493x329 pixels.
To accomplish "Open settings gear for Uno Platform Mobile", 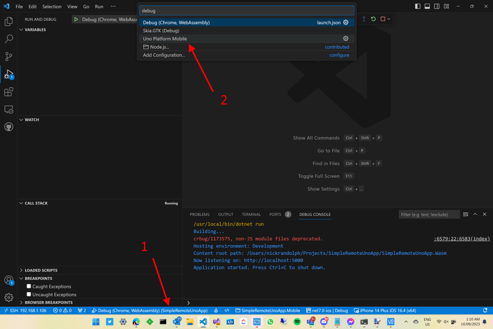I will [x=345, y=38].
